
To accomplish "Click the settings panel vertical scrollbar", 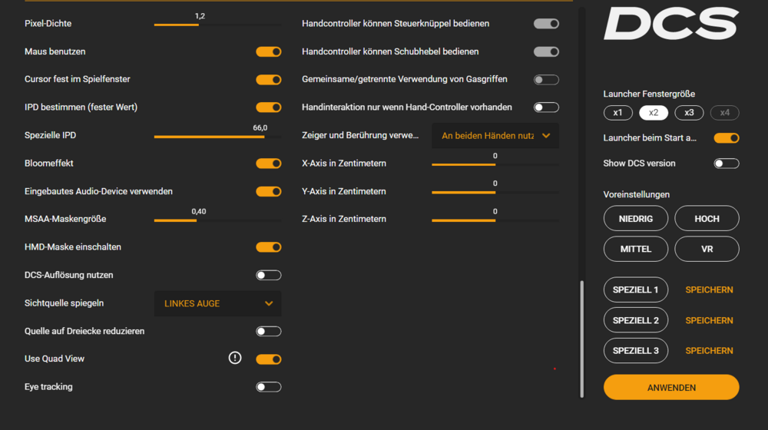I will 582,338.
